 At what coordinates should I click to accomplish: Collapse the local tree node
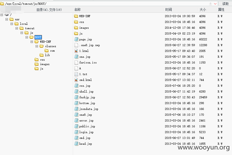12,24
